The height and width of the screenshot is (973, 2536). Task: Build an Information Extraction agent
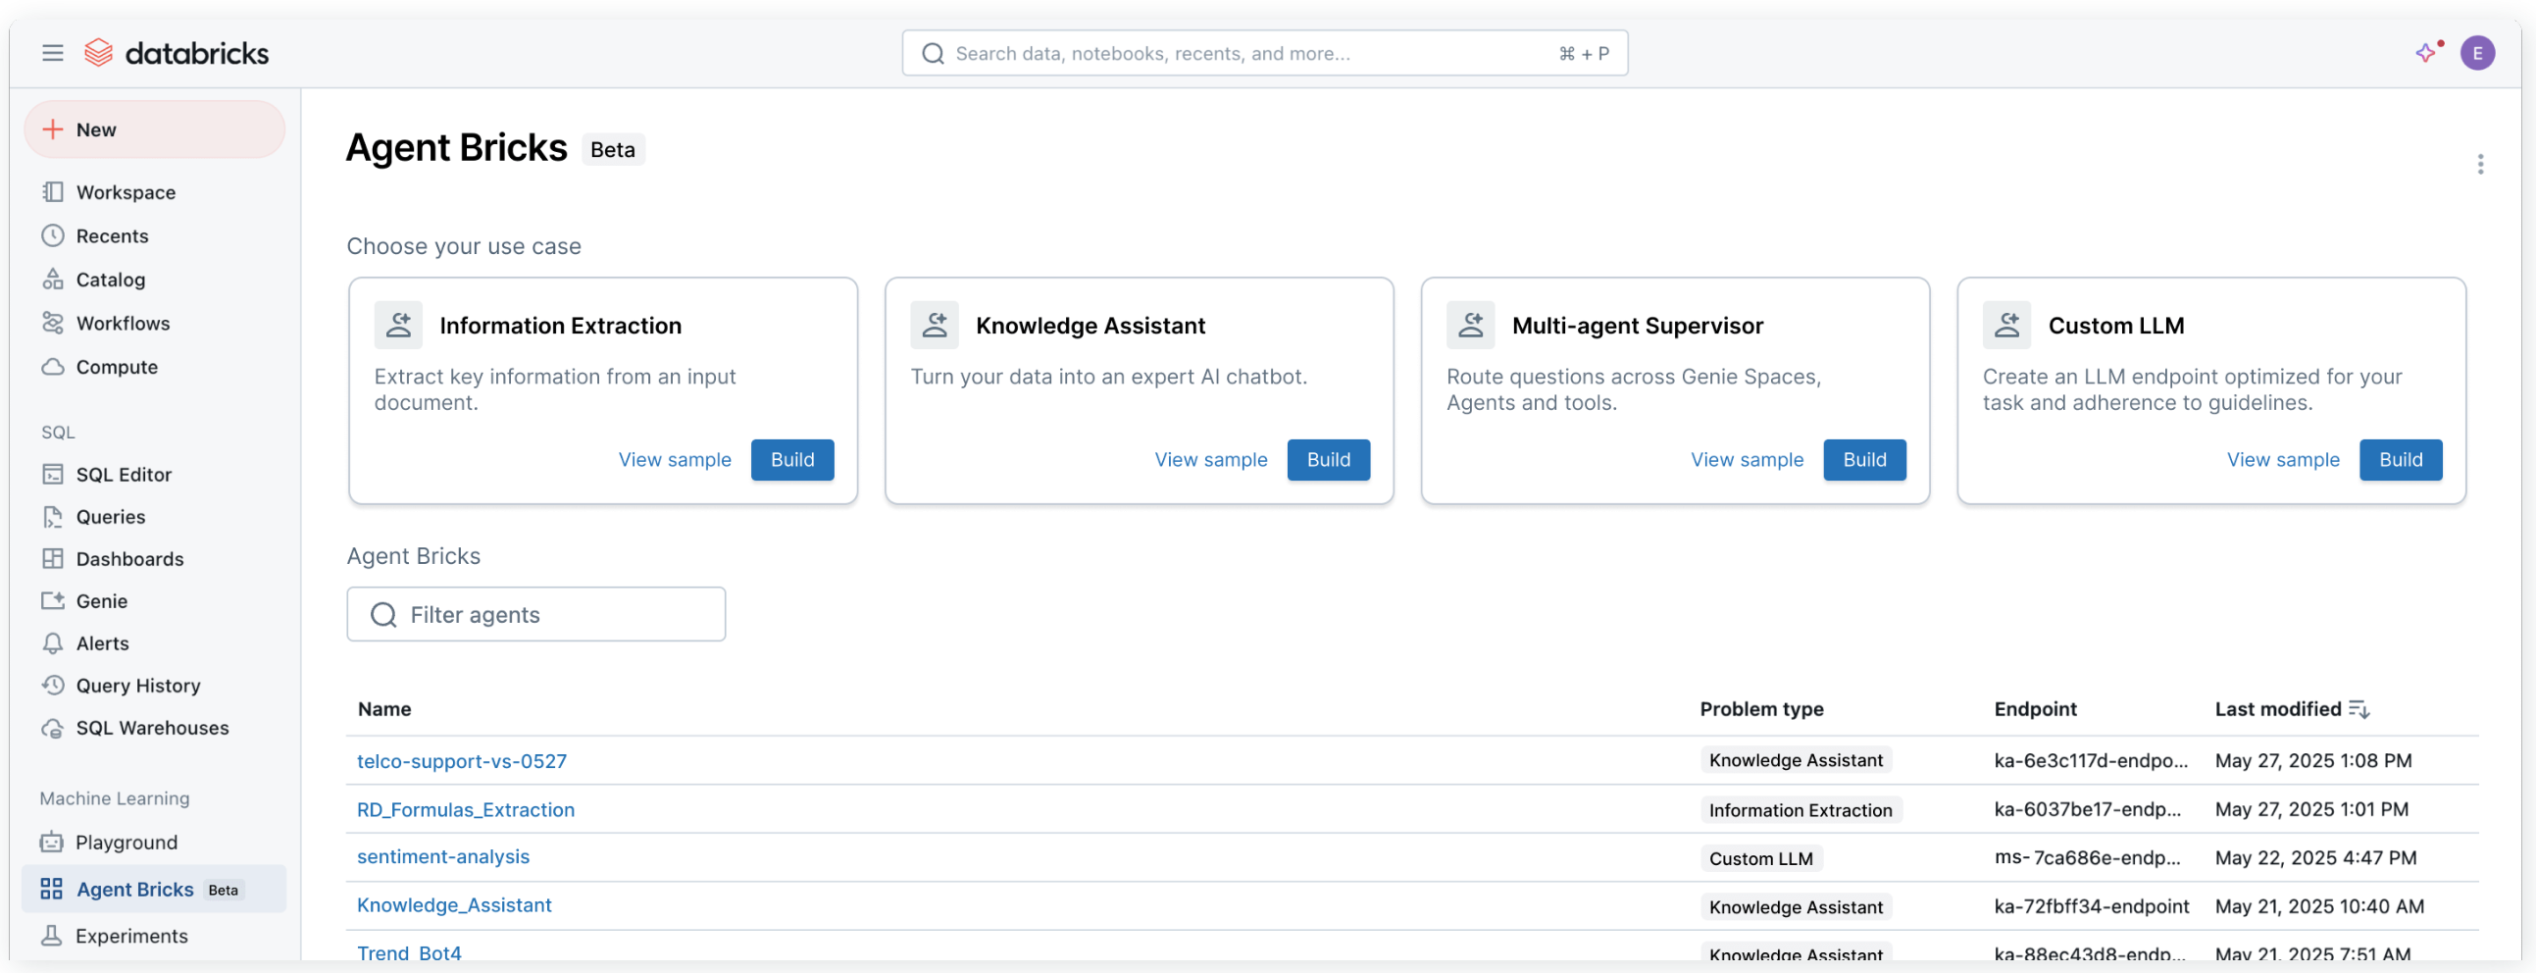tap(792, 460)
